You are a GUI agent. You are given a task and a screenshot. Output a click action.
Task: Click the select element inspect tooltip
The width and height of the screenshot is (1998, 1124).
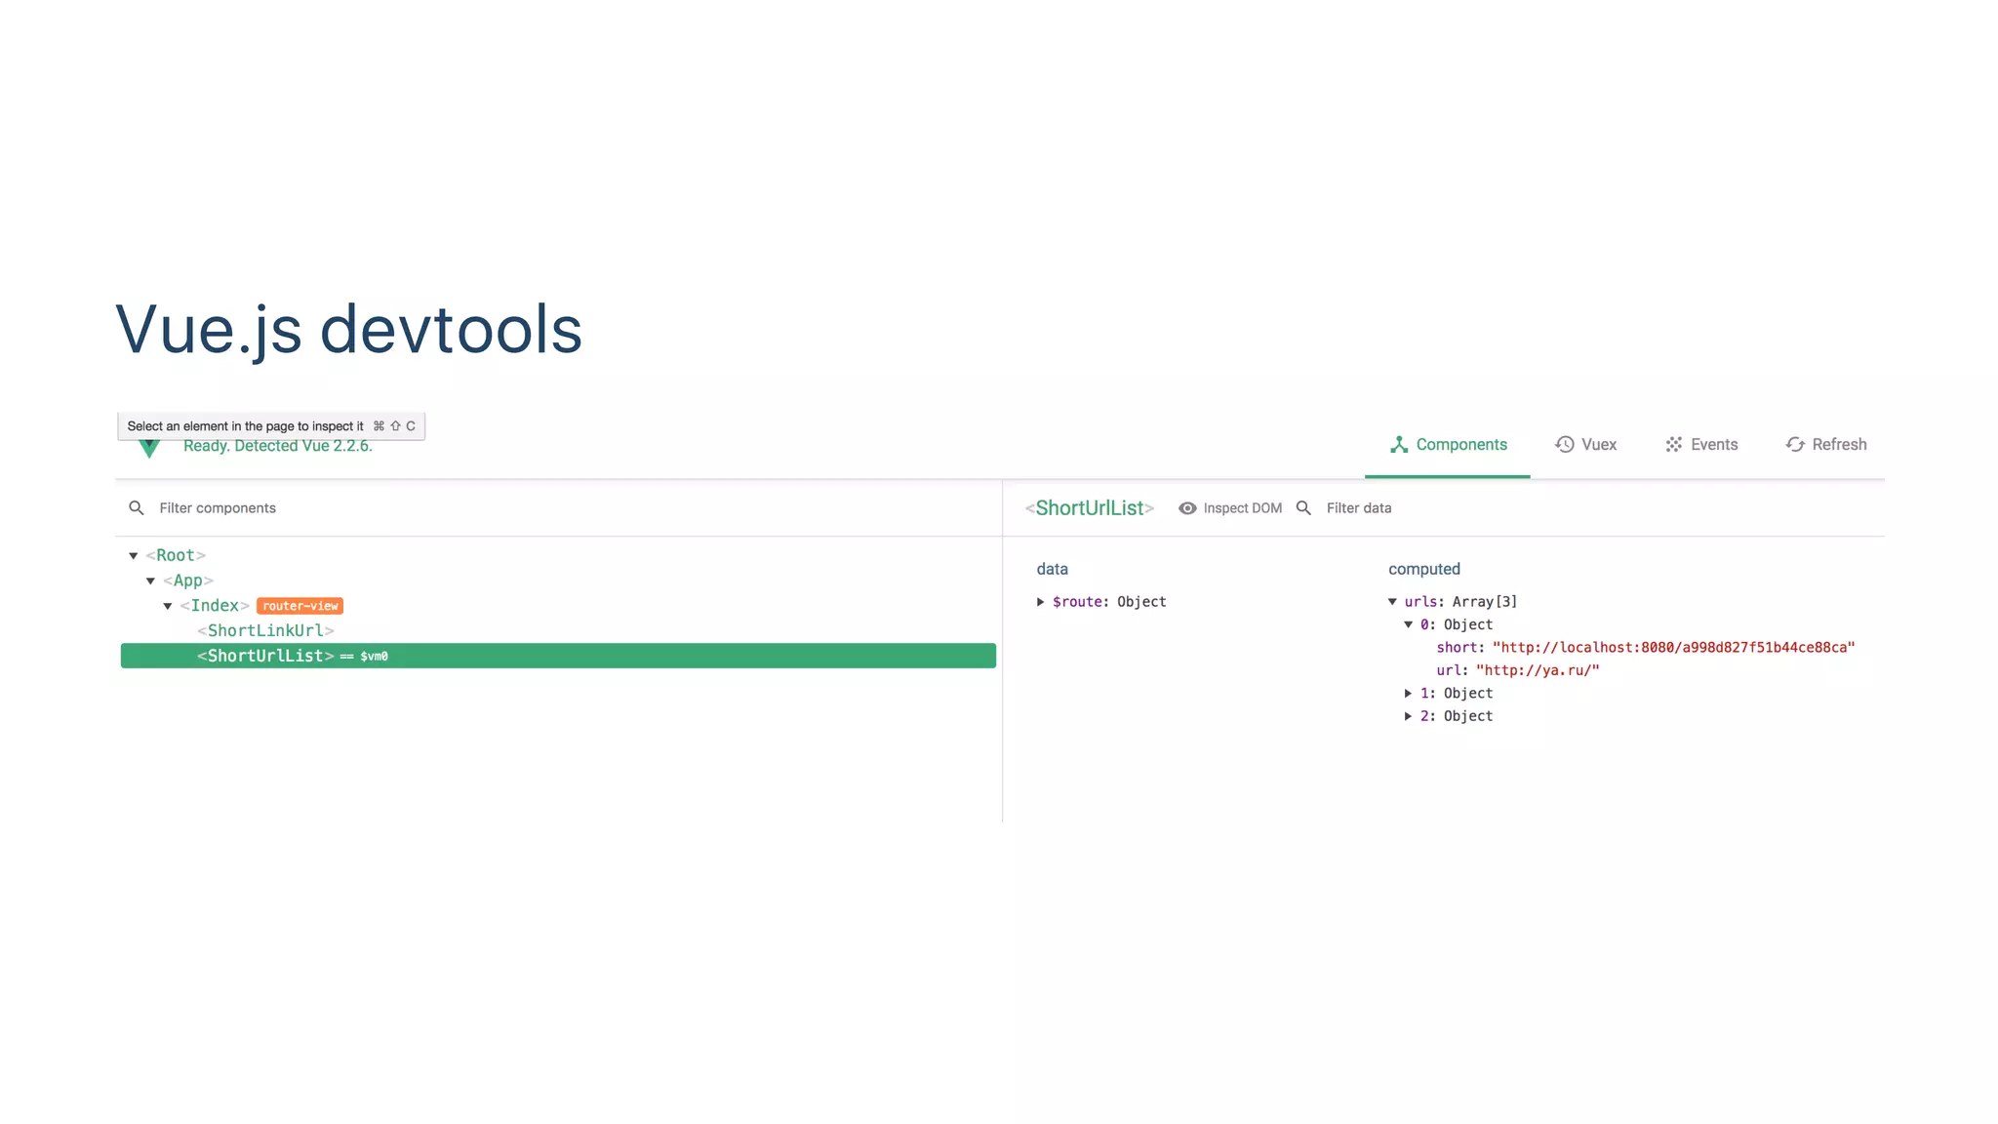coord(271,426)
